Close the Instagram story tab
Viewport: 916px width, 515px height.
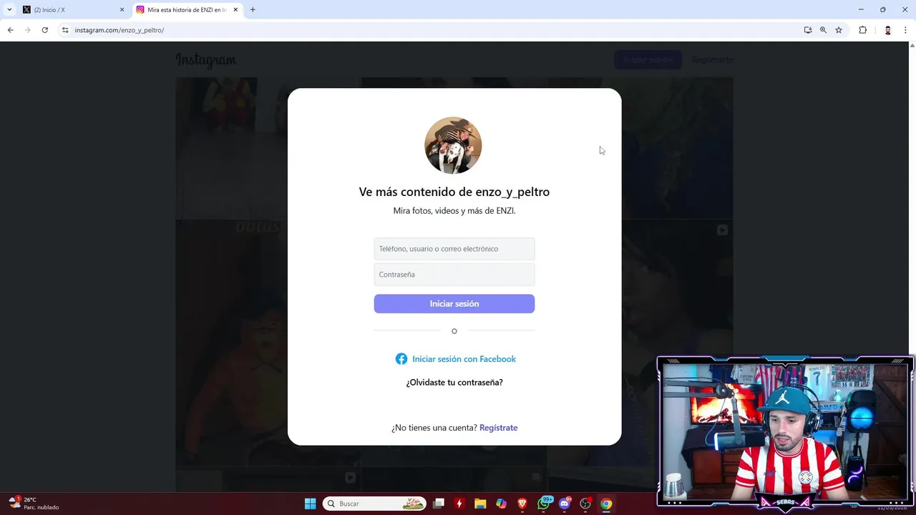point(235,10)
